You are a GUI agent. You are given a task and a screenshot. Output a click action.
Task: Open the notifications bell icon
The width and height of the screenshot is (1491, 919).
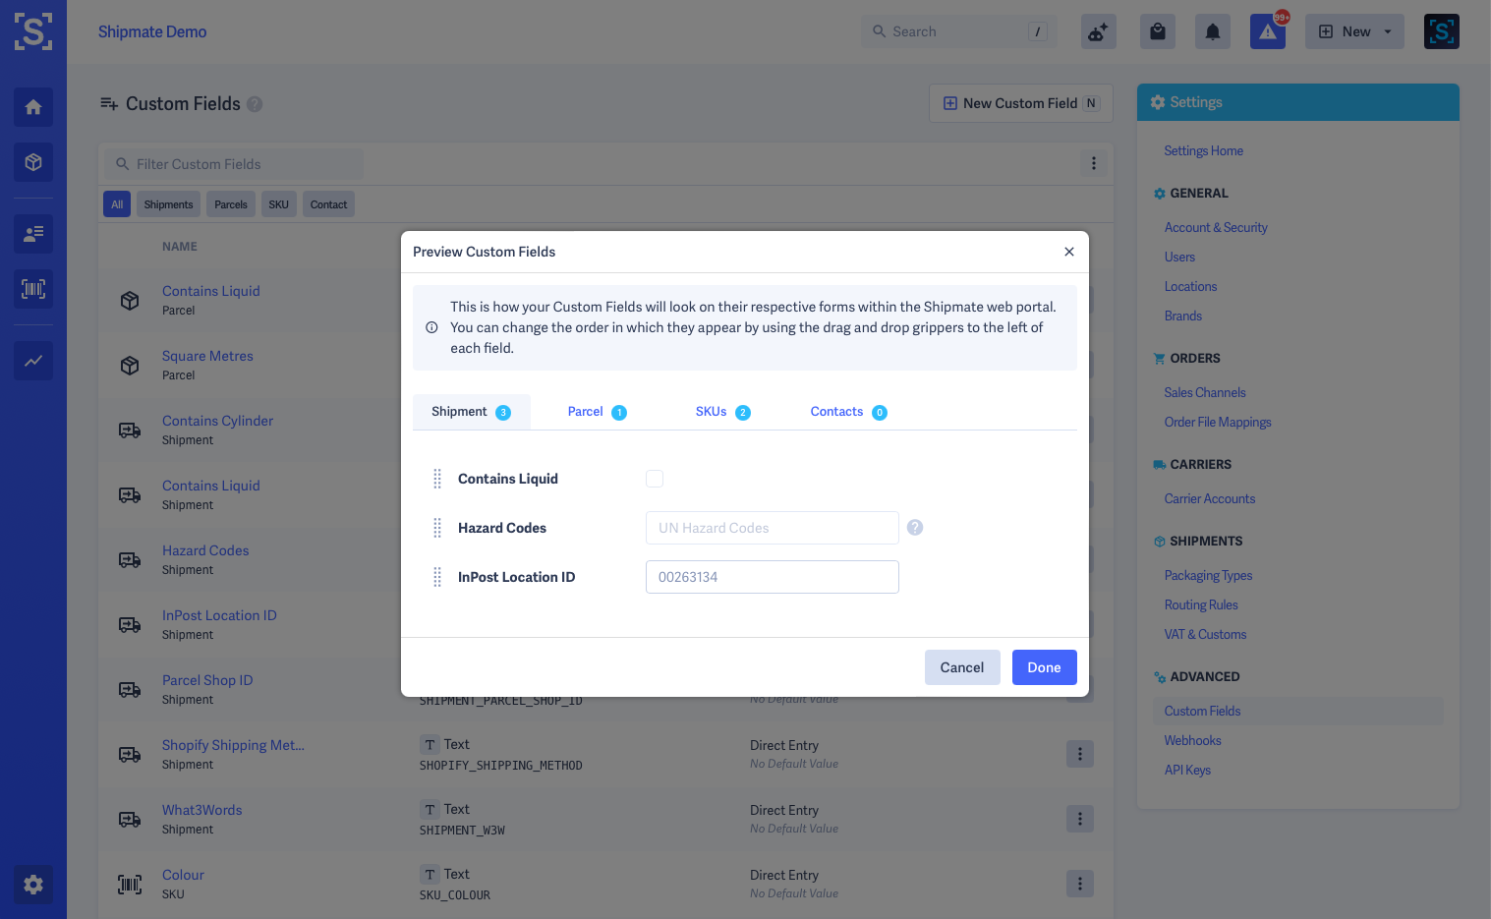pos(1213,31)
